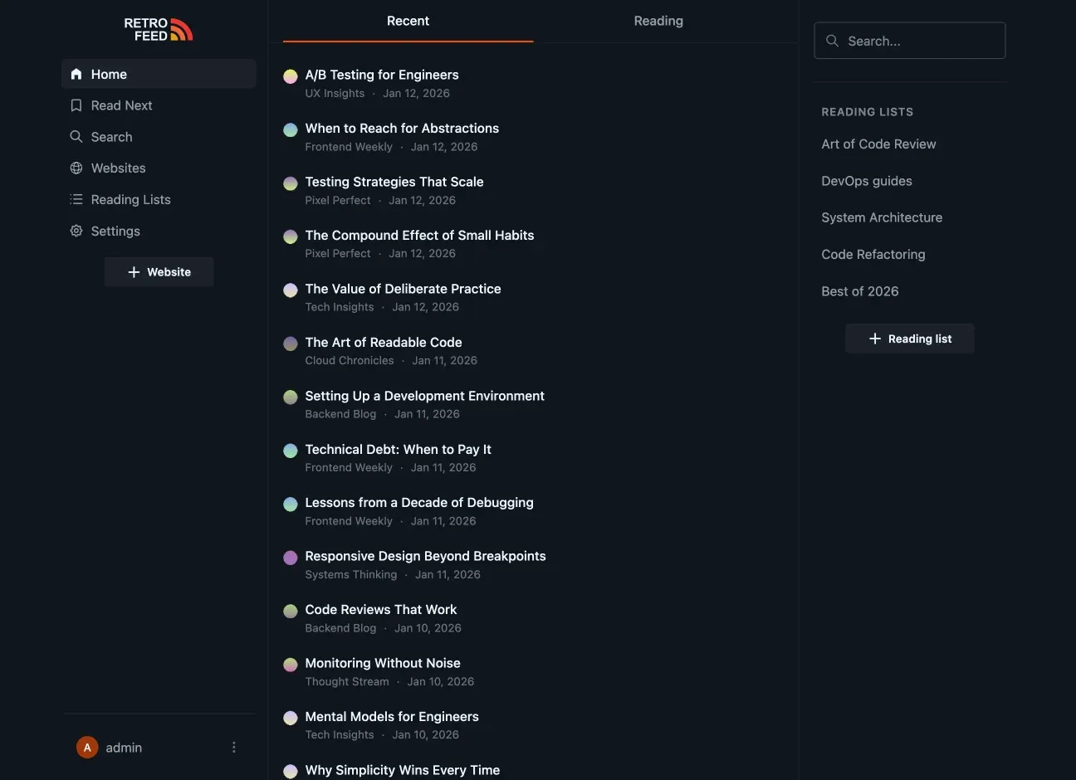
Task: Create a new reading list
Action: pyautogui.click(x=910, y=337)
